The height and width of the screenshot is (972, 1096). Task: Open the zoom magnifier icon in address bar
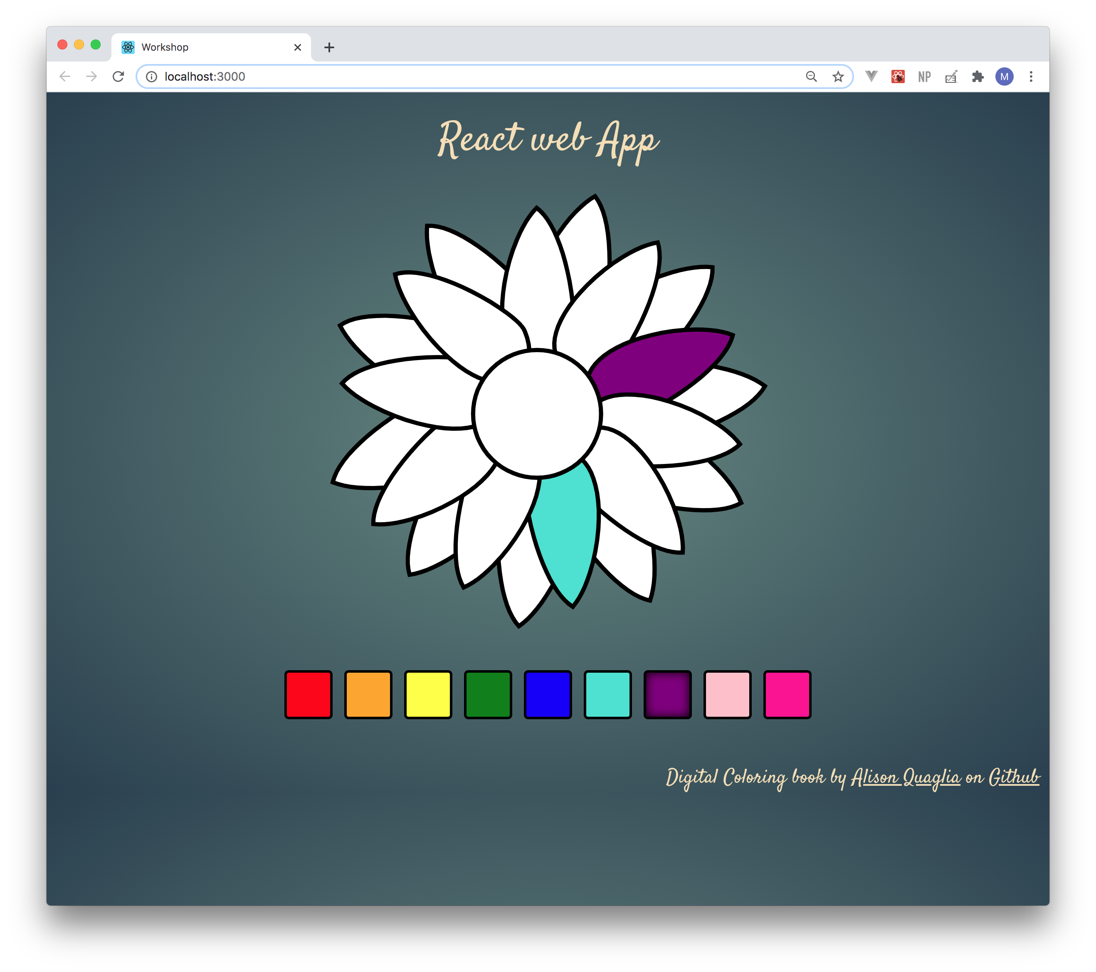811,76
